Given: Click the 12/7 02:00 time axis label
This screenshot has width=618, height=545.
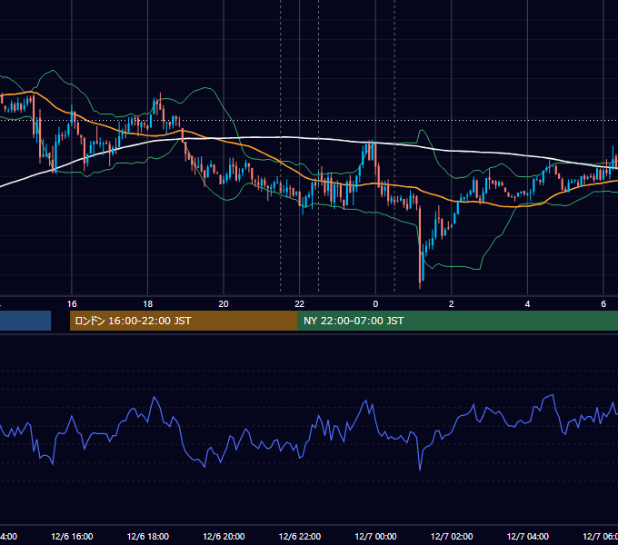Looking at the screenshot, I should [452, 536].
